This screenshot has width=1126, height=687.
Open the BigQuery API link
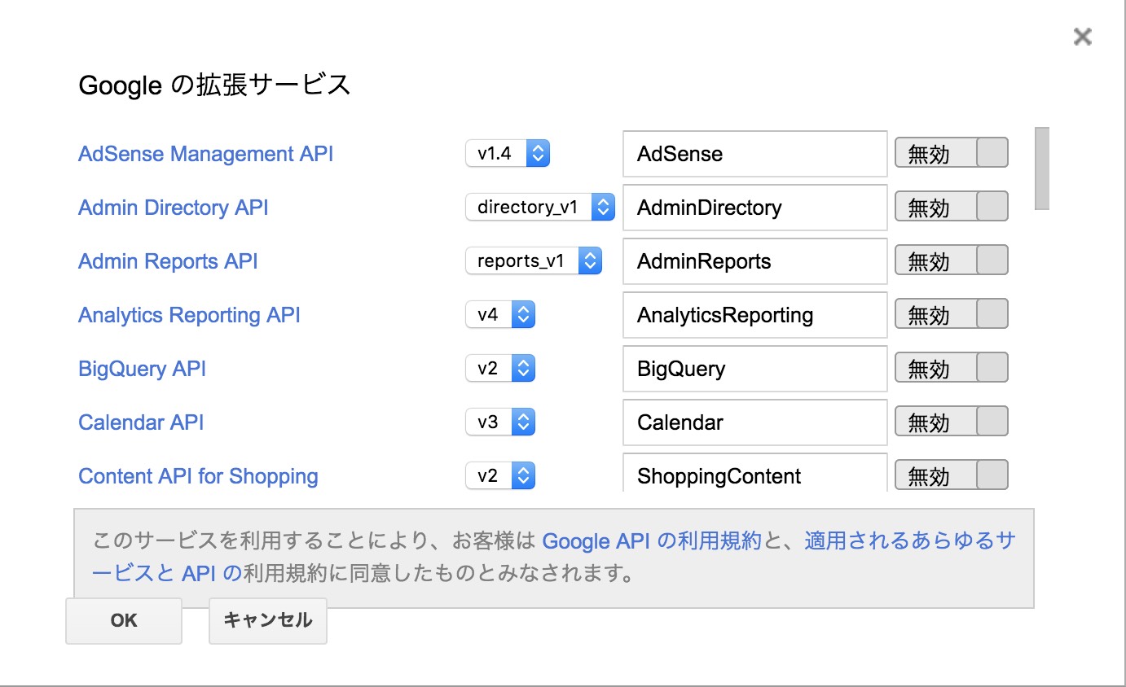point(142,369)
